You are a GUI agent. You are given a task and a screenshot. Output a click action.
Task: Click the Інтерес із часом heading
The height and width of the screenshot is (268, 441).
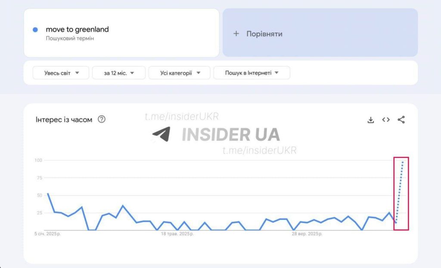[64, 120]
